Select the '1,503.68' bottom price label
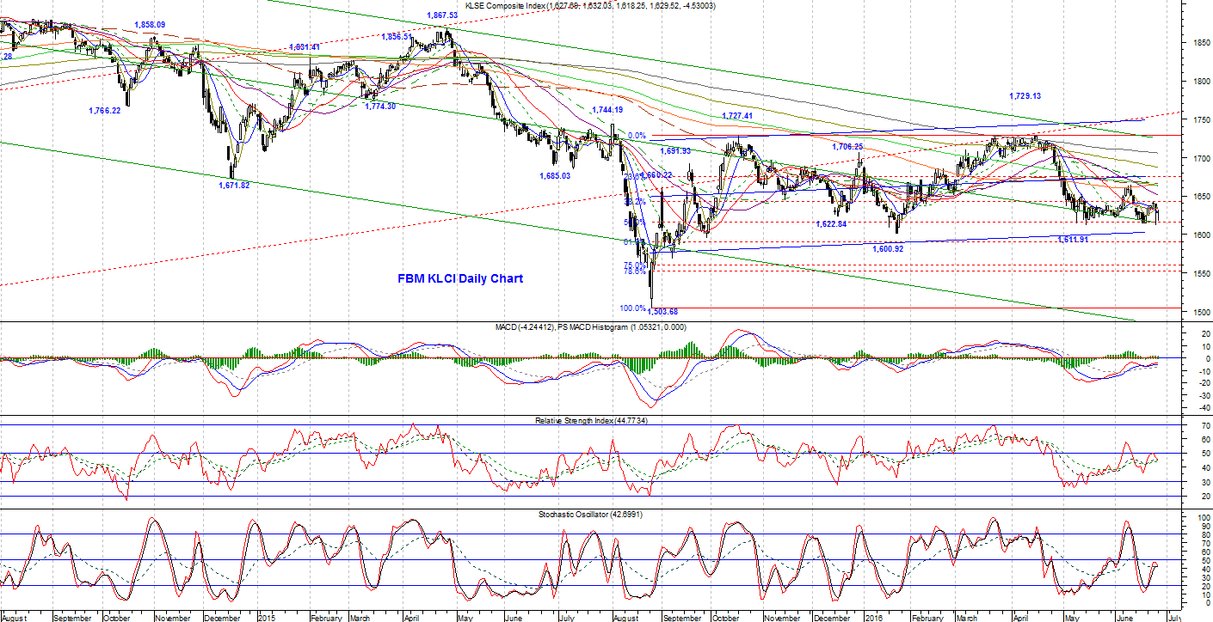1213x622 pixels. tap(662, 311)
